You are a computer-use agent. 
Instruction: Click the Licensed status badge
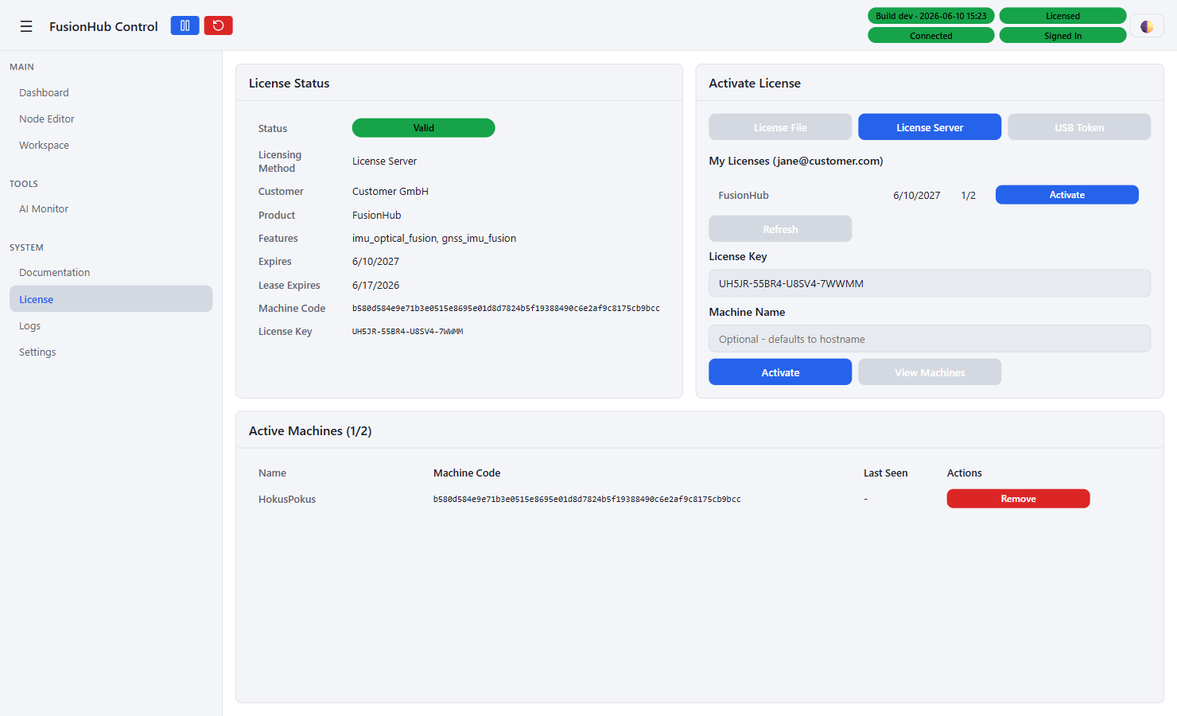tap(1062, 16)
